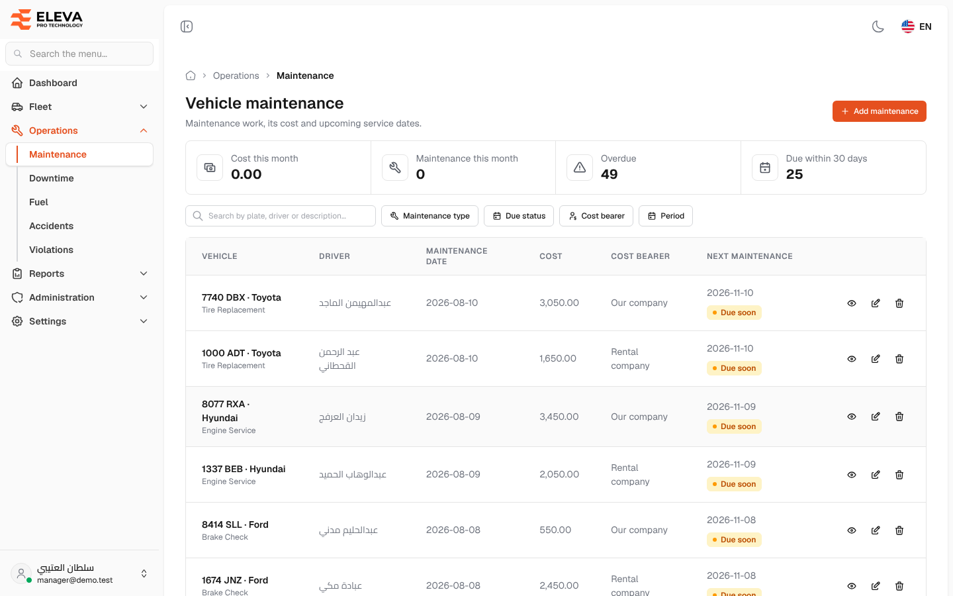Click the home breadcrumb icon
The image size is (953, 596).
click(x=191, y=75)
